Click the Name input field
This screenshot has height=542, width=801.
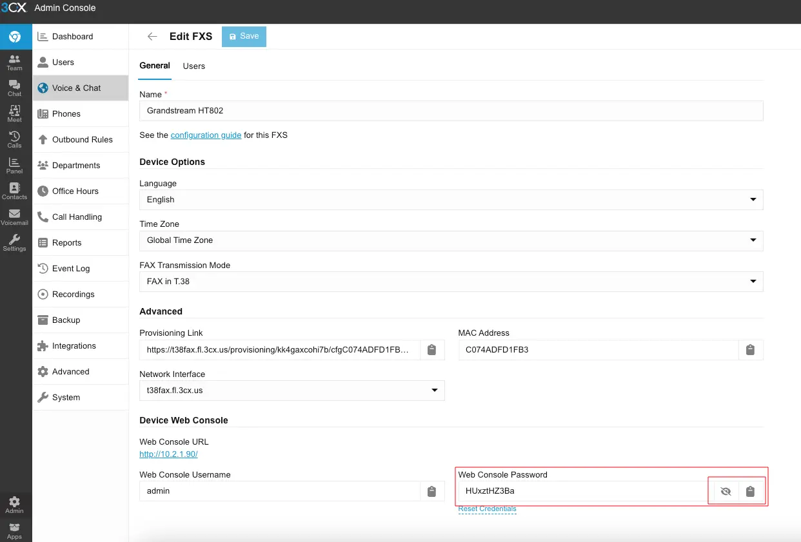[451, 111]
